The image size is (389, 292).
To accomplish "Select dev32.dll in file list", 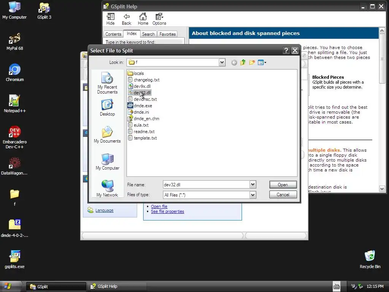I will (x=139, y=93).
